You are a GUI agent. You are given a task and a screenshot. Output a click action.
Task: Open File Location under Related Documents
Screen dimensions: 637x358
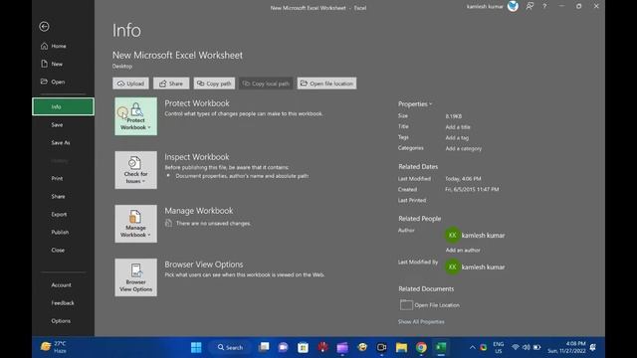(430, 305)
